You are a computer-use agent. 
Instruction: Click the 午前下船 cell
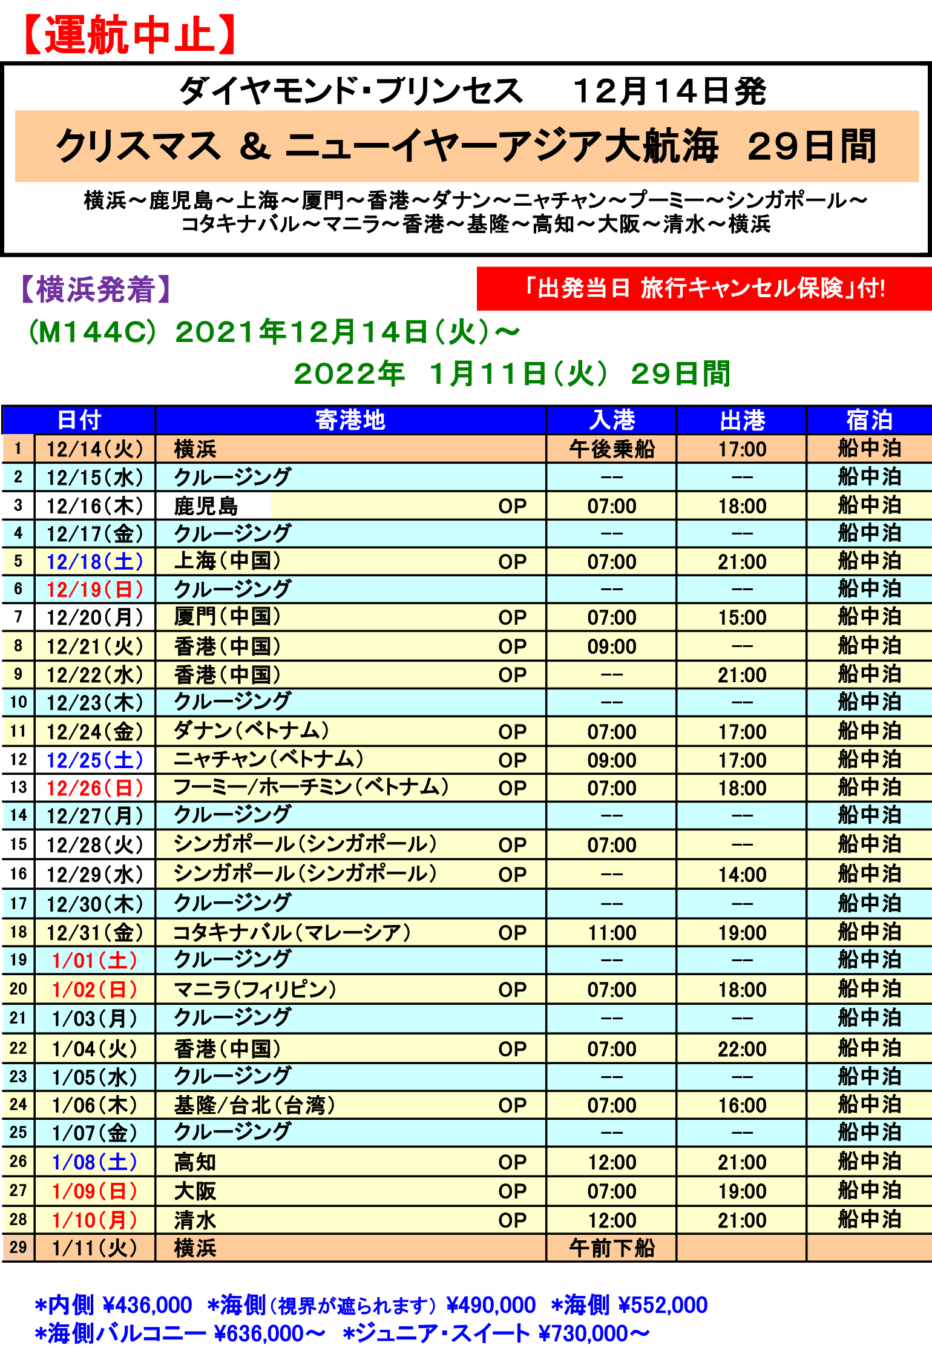click(611, 1248)
